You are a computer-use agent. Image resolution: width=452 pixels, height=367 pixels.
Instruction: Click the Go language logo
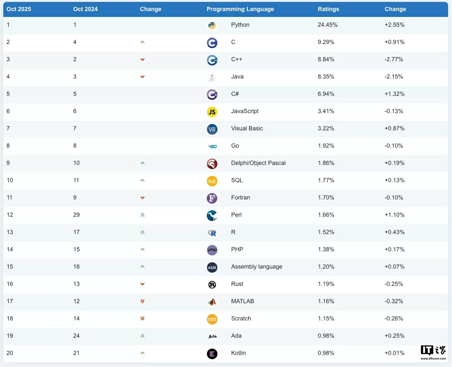[212, 146]
